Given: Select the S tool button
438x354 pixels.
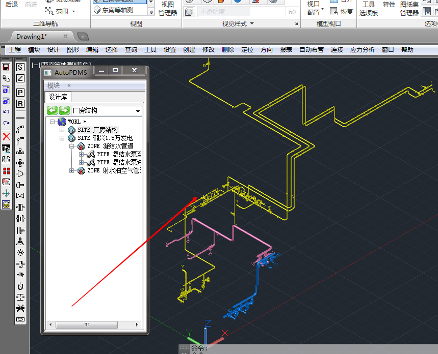Looking at the screenshot, I should (20, 67).
